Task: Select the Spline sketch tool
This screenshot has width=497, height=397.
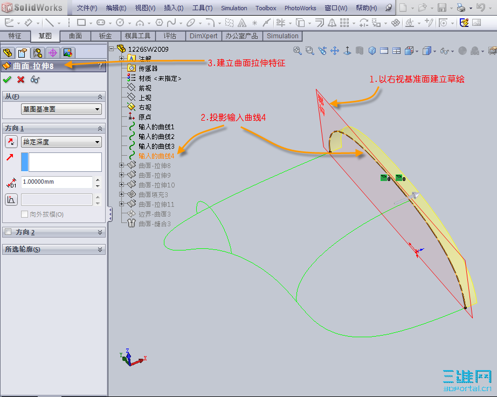Action: (x=171, y=23)
